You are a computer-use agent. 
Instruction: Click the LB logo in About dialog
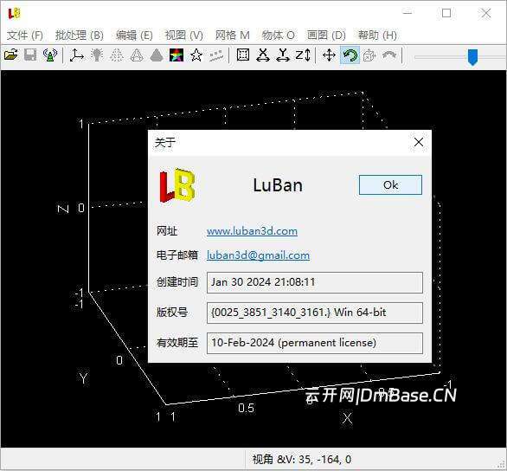coord(177,185)
